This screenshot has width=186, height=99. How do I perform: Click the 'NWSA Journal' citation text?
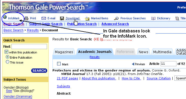[73, 74]
